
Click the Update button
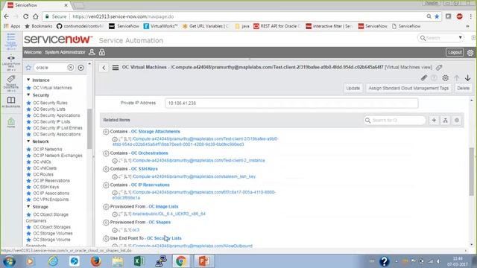click(353, 88)
